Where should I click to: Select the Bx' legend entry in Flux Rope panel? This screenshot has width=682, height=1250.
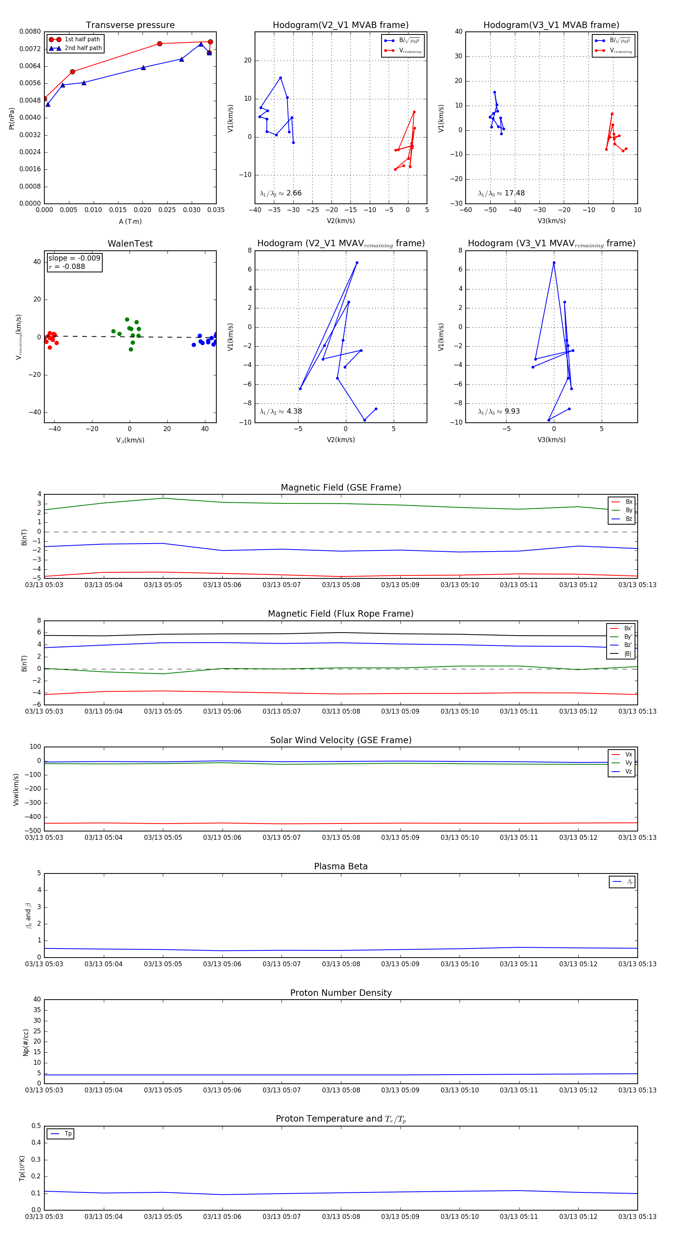tap(621, 628)
